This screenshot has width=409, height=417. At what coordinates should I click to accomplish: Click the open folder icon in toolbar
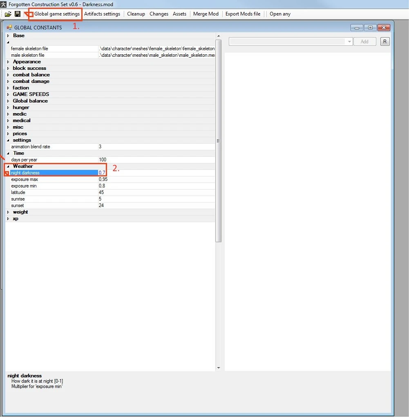8,14
